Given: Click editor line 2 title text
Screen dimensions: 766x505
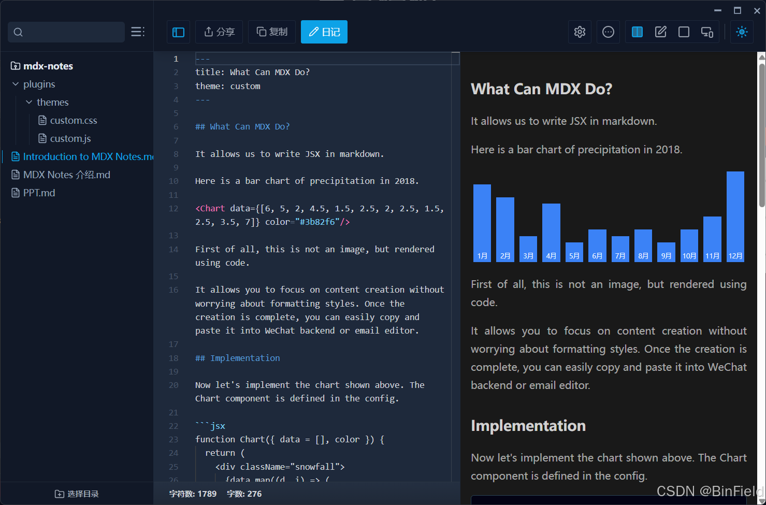Looking at the screenshot, I should click(252, 72).
